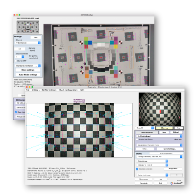Open the File menu in Checkerboard window
This screenshot has height=196, width=196.
27,90
